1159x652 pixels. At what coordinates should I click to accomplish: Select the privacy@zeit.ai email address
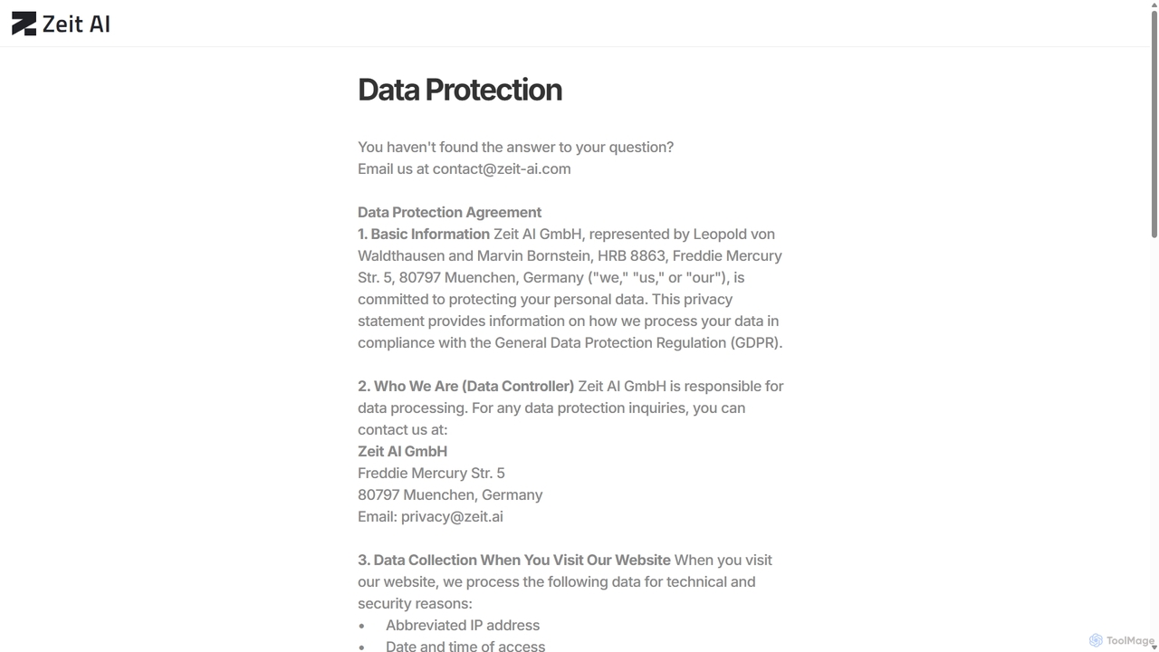coord(452,516)
